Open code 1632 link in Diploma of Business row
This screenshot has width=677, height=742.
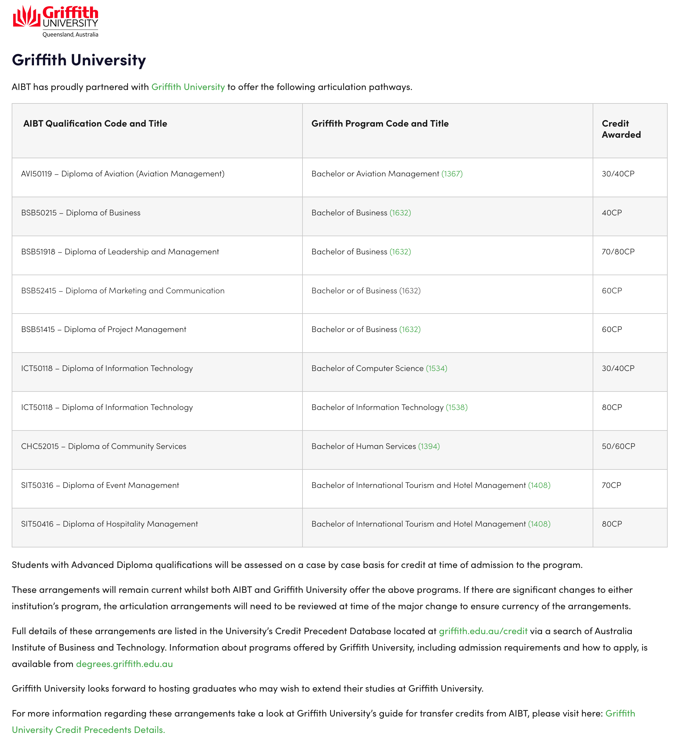pos(400,213)
